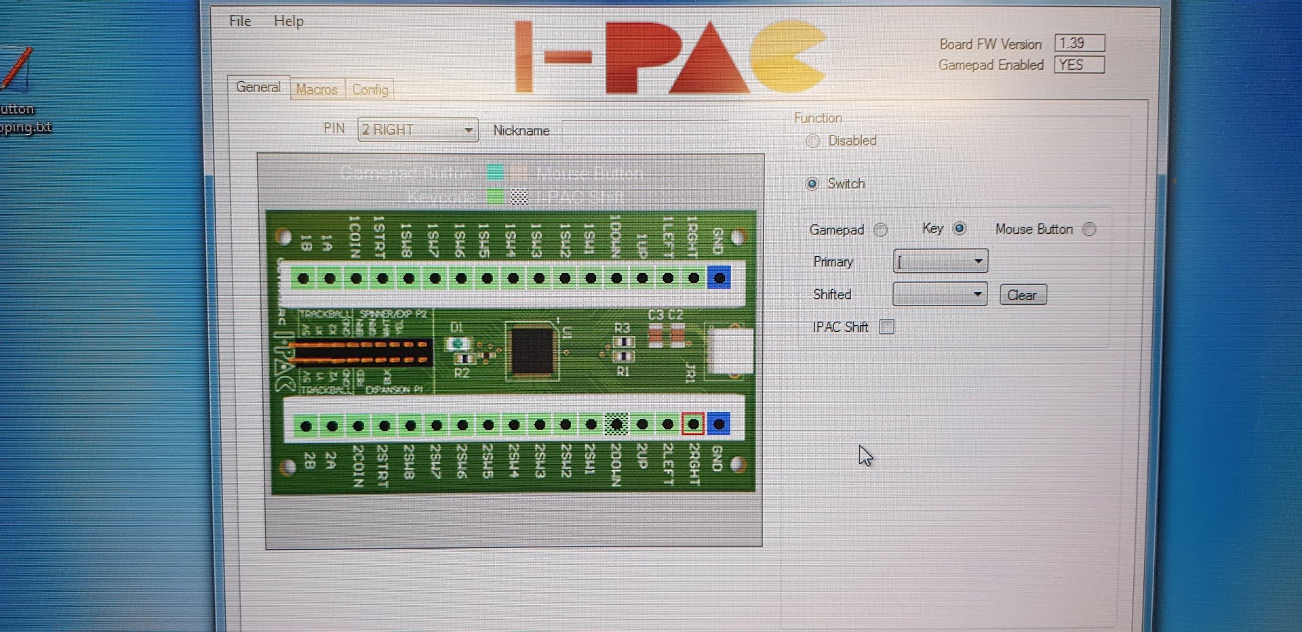Select the 2SW5 pin on the board
This screenshot has width=1302, height=632.
[x=488, y=425]
